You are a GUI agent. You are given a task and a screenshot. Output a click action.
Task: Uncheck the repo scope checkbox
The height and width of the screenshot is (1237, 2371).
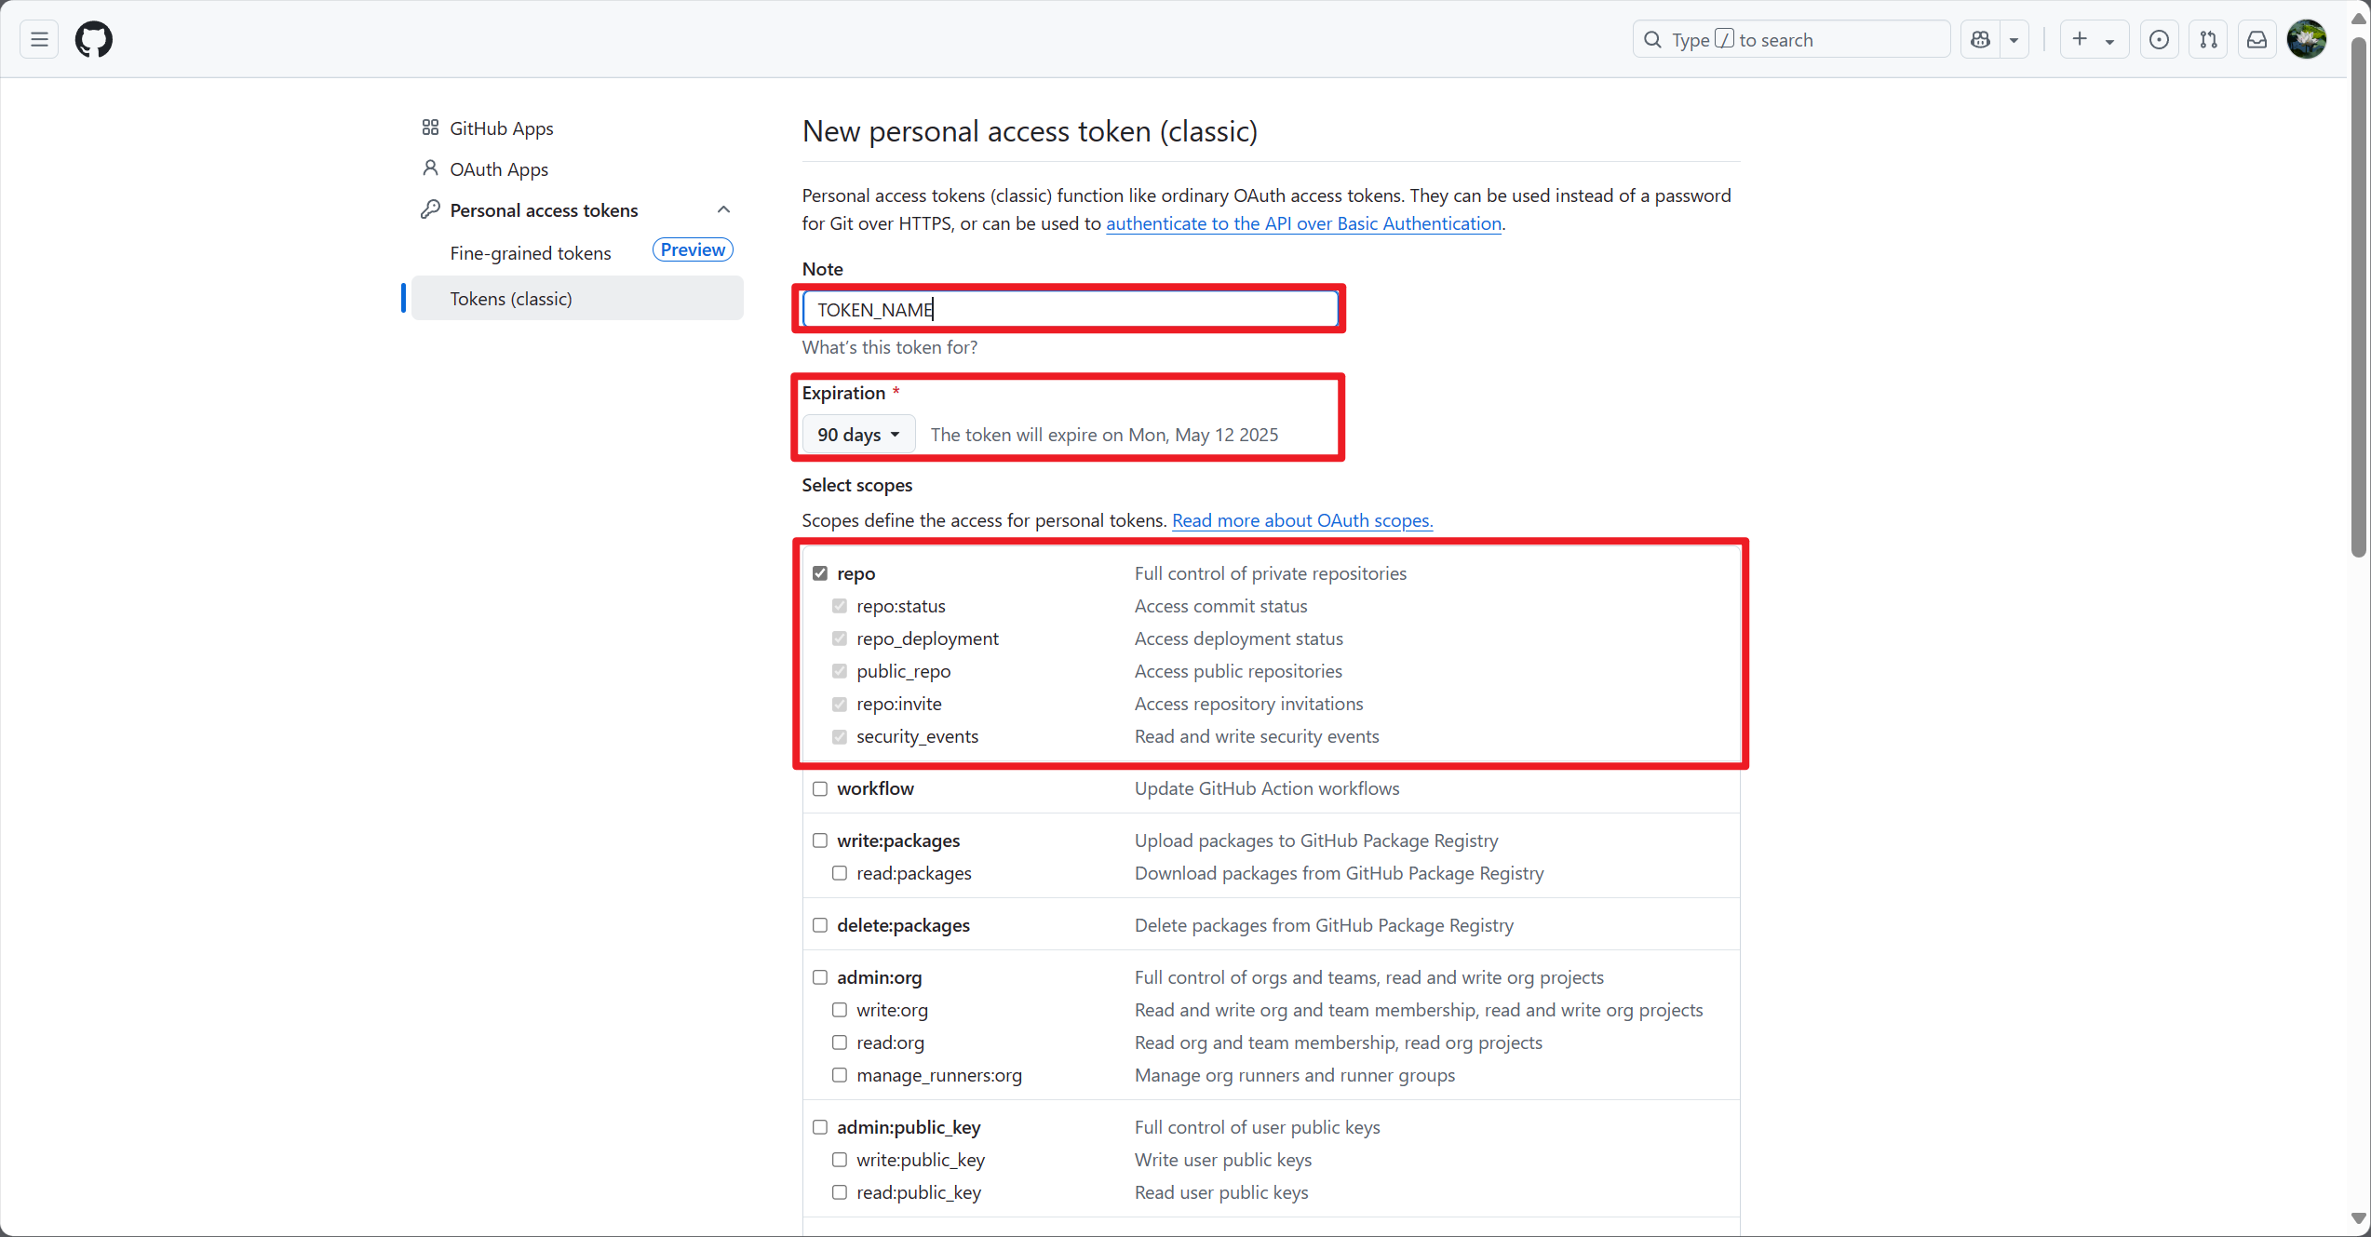click(820, 573)
